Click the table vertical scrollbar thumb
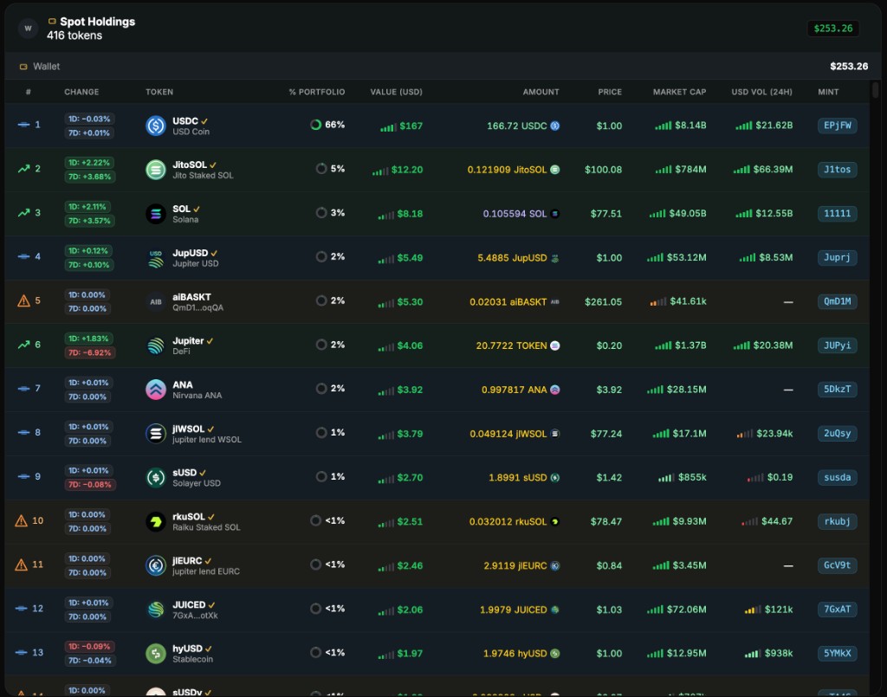887x697 pixels. tap(875, 90)
